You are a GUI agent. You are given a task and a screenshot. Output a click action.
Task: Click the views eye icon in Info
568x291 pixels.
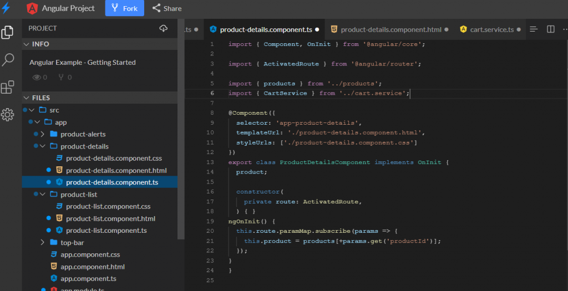(x=37, y=78)
